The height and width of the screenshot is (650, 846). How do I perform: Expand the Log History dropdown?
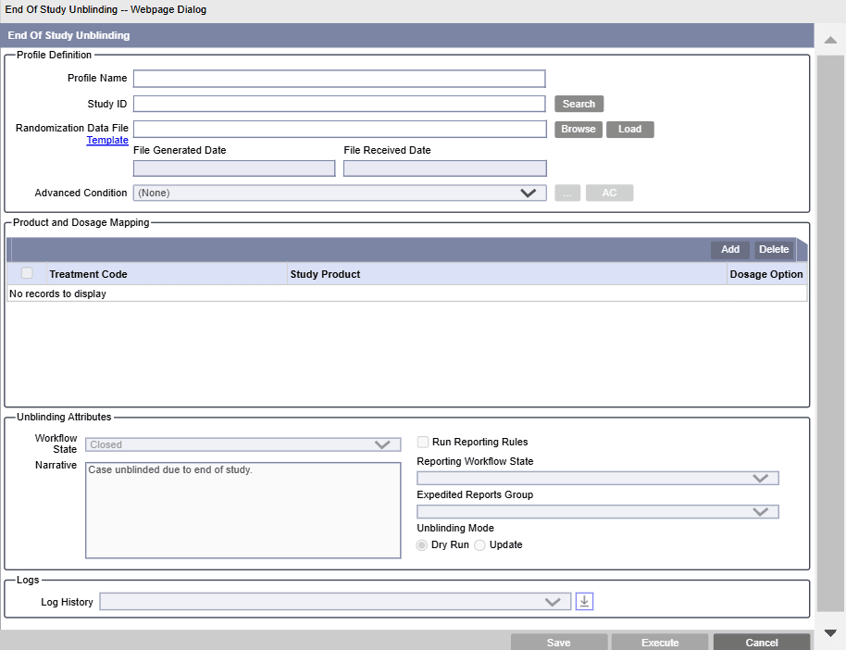point(554,601)
